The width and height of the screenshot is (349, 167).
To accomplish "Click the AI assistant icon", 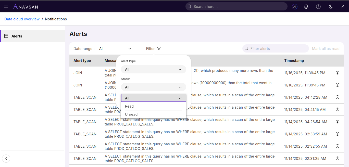I will [x=295, y=7].
